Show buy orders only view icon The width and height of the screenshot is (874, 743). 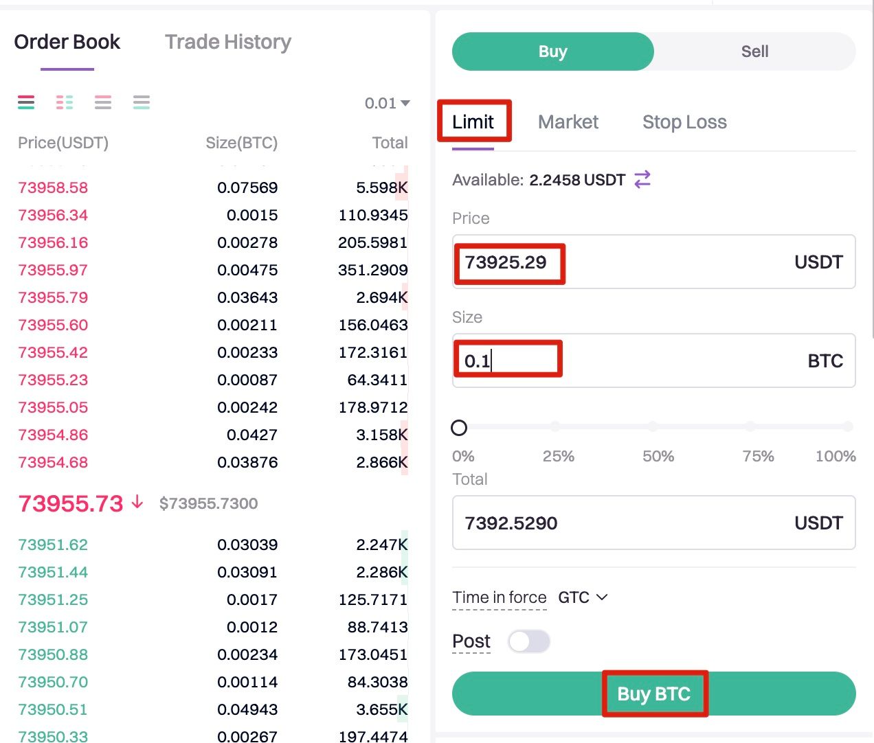click(x=142, y=102)
